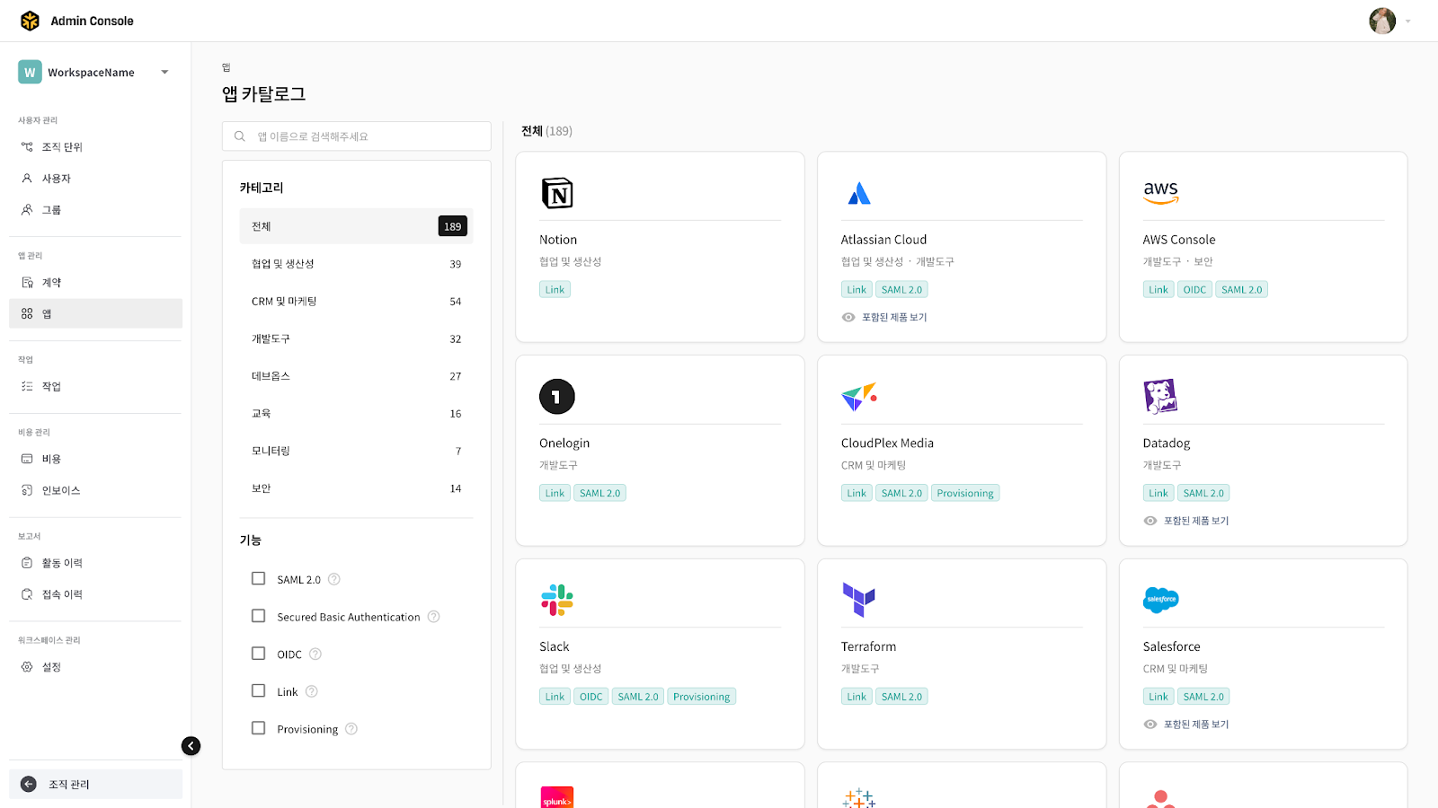The width and height of the screenshot is (1438, 808).
Task: Click the help icon next to SAML 2.0
Action: tap(334, 579)
